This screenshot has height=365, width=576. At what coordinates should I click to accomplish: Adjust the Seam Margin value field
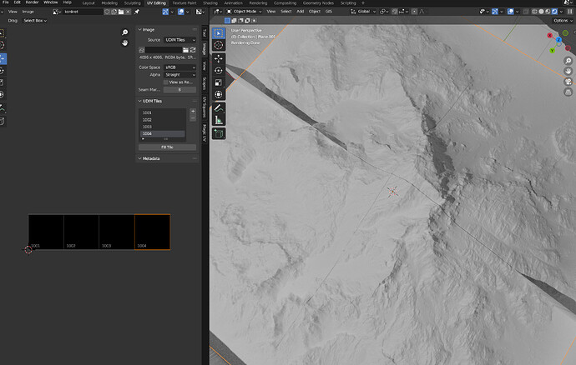pos(179,90)
